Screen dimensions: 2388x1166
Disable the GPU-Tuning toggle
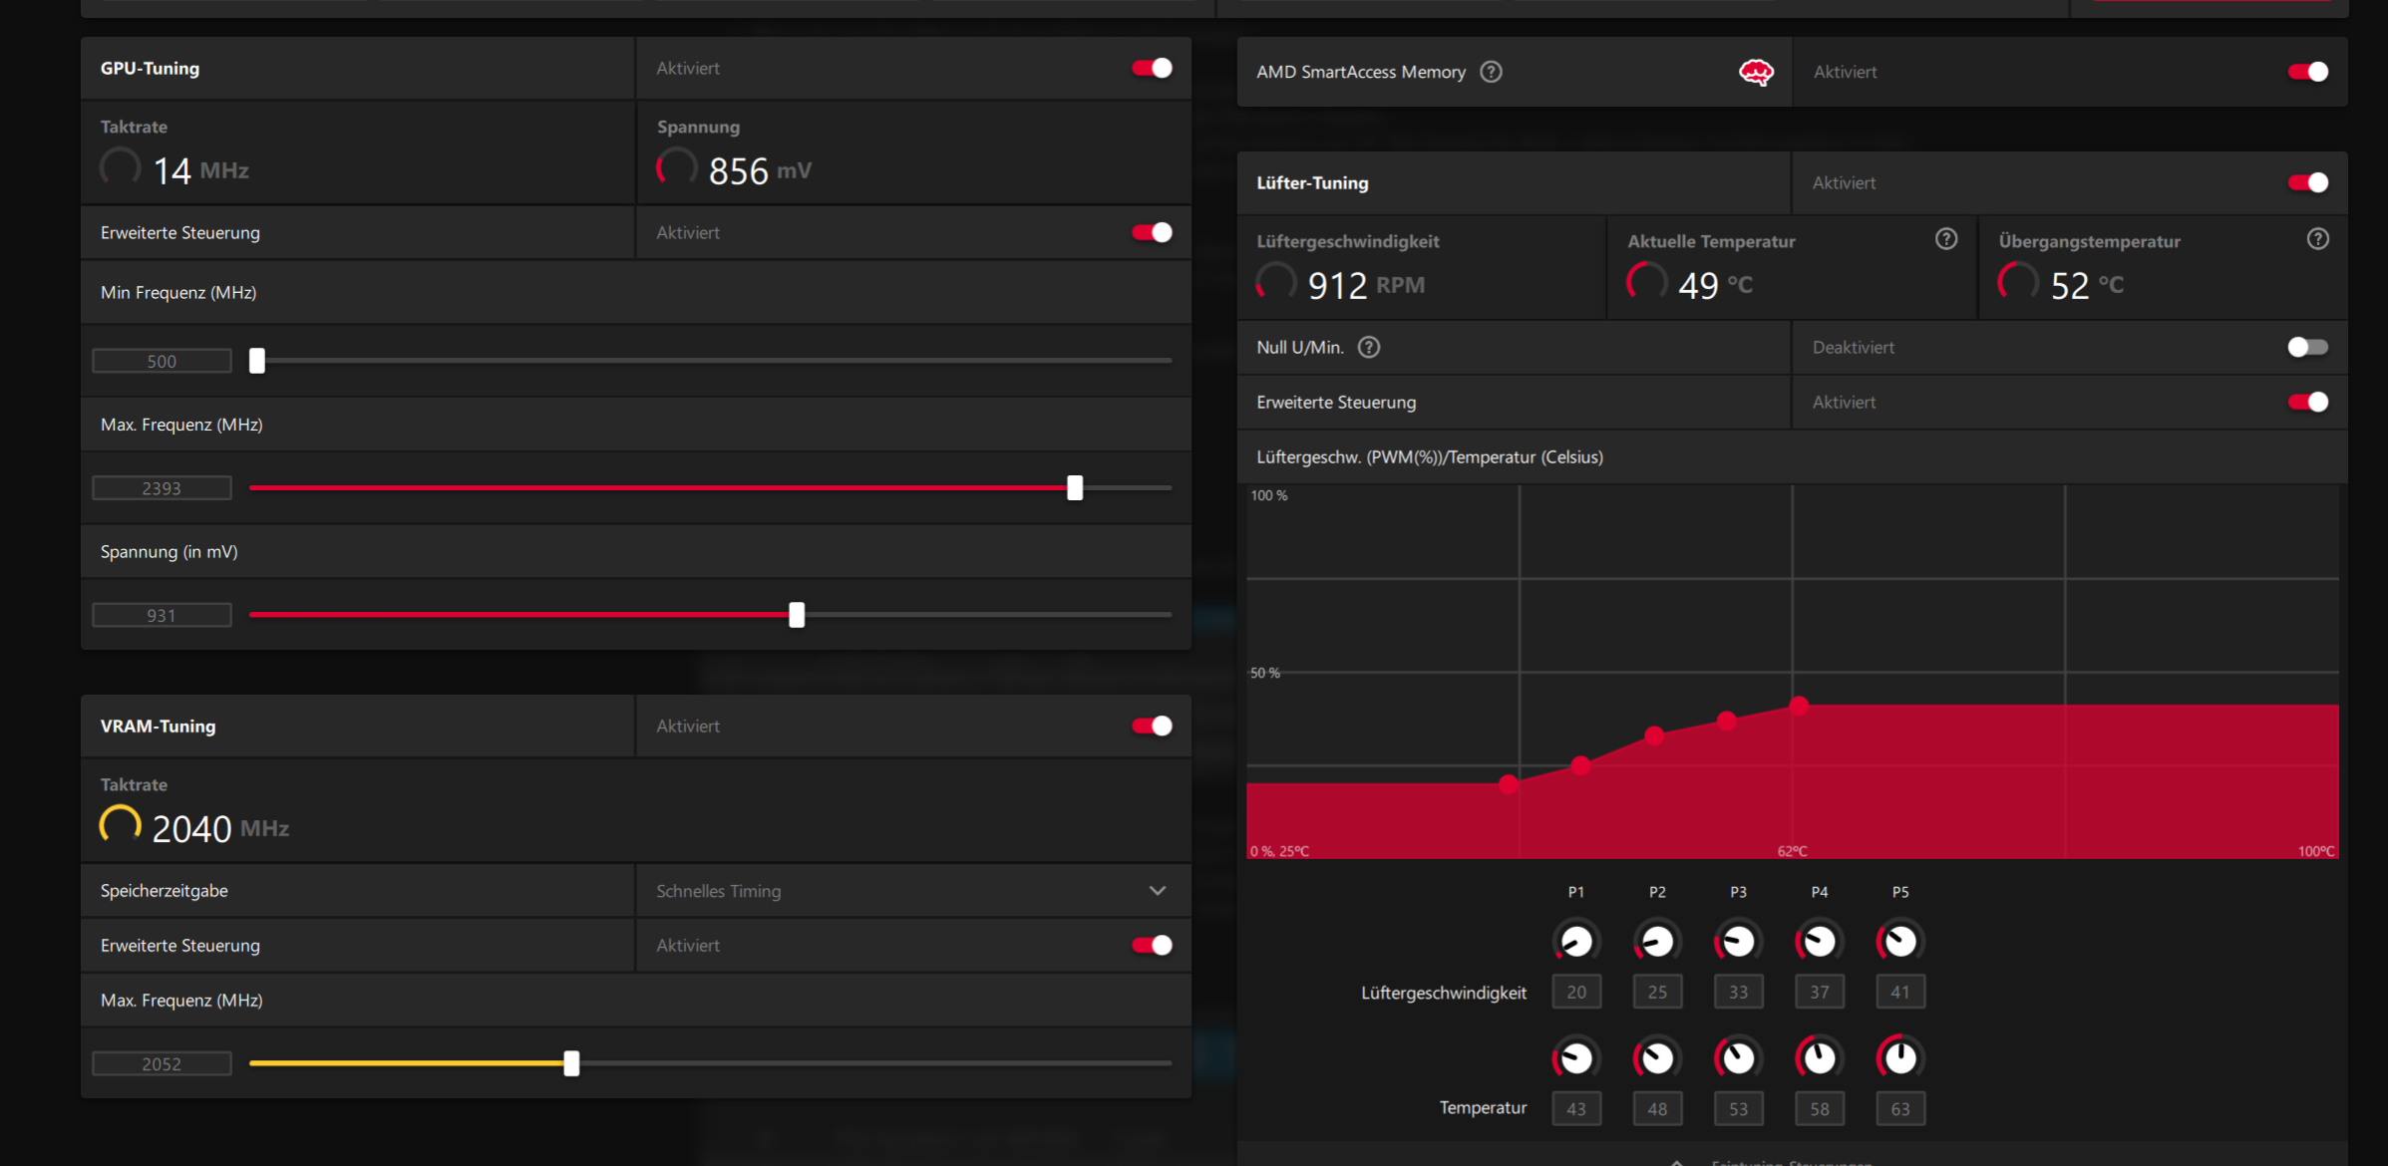click(x=1152, y=68)
